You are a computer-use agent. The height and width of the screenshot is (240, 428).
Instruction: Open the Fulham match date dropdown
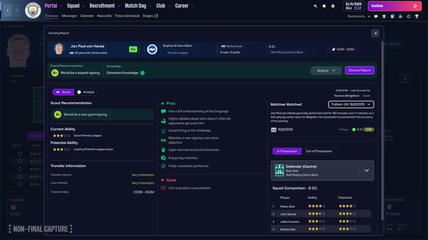(x=351, y=104)
